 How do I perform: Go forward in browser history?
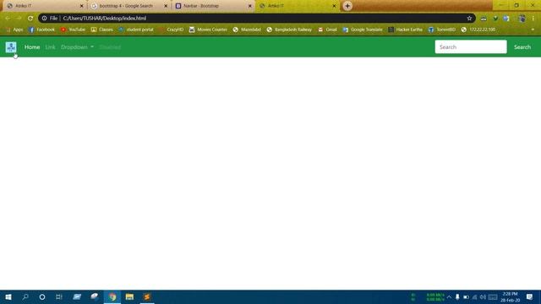(19, 18)
